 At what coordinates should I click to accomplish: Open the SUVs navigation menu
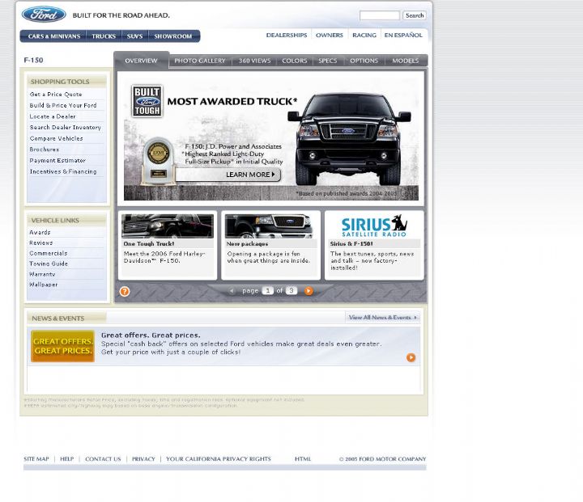[x=134, y=36]
